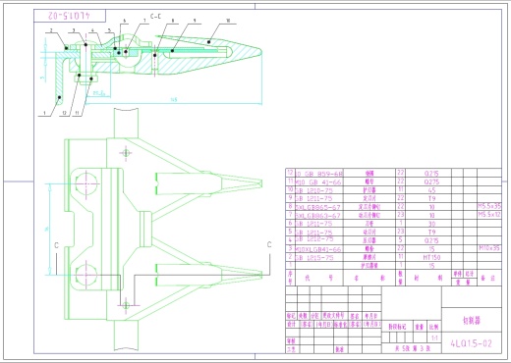The height and width of the screenshot is (363, 511).
Task: Click balloon number 8 in the section view
Action: 173,21
